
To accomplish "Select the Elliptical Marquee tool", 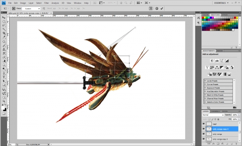I will [x=4, y=21].
